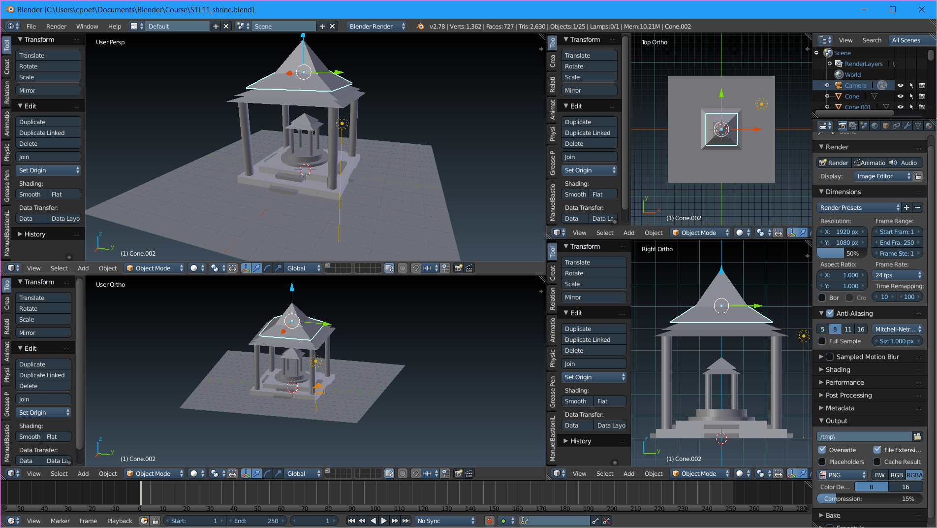Jump to last frame in timeline
Image resolution: width=937 pixels, height=528 pixels.
click(406, 521)
